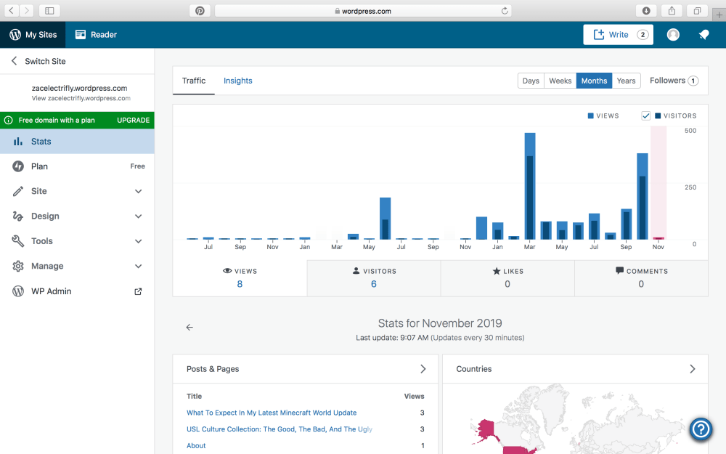Image resolution: width=726 pixels, height=454 pixels.
Task: Click the blue help question mark button
Action: pyautogui.click(x=701, y=429)
